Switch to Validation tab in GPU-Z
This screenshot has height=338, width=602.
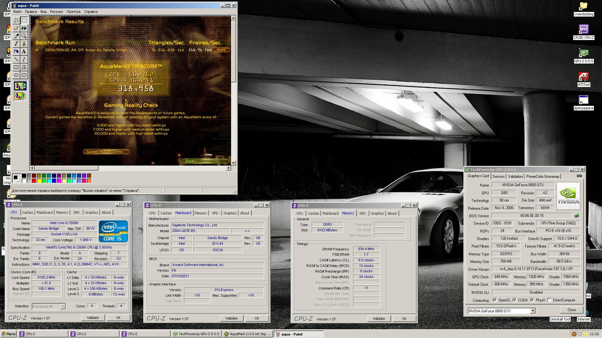point(515,177)
